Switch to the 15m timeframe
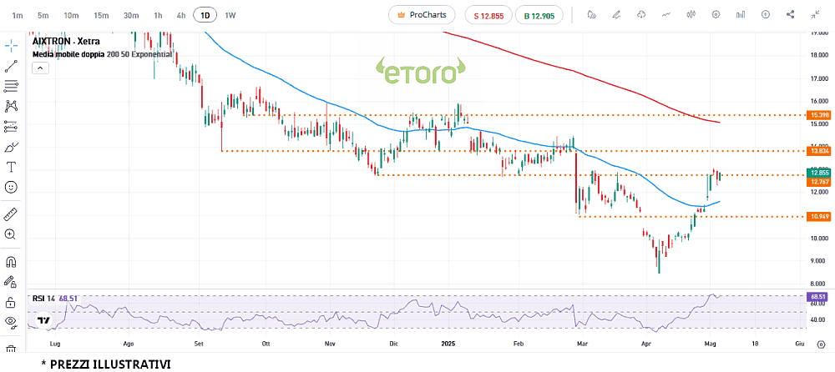The height and width of the screenshot is (372, 835). [101, 16]
